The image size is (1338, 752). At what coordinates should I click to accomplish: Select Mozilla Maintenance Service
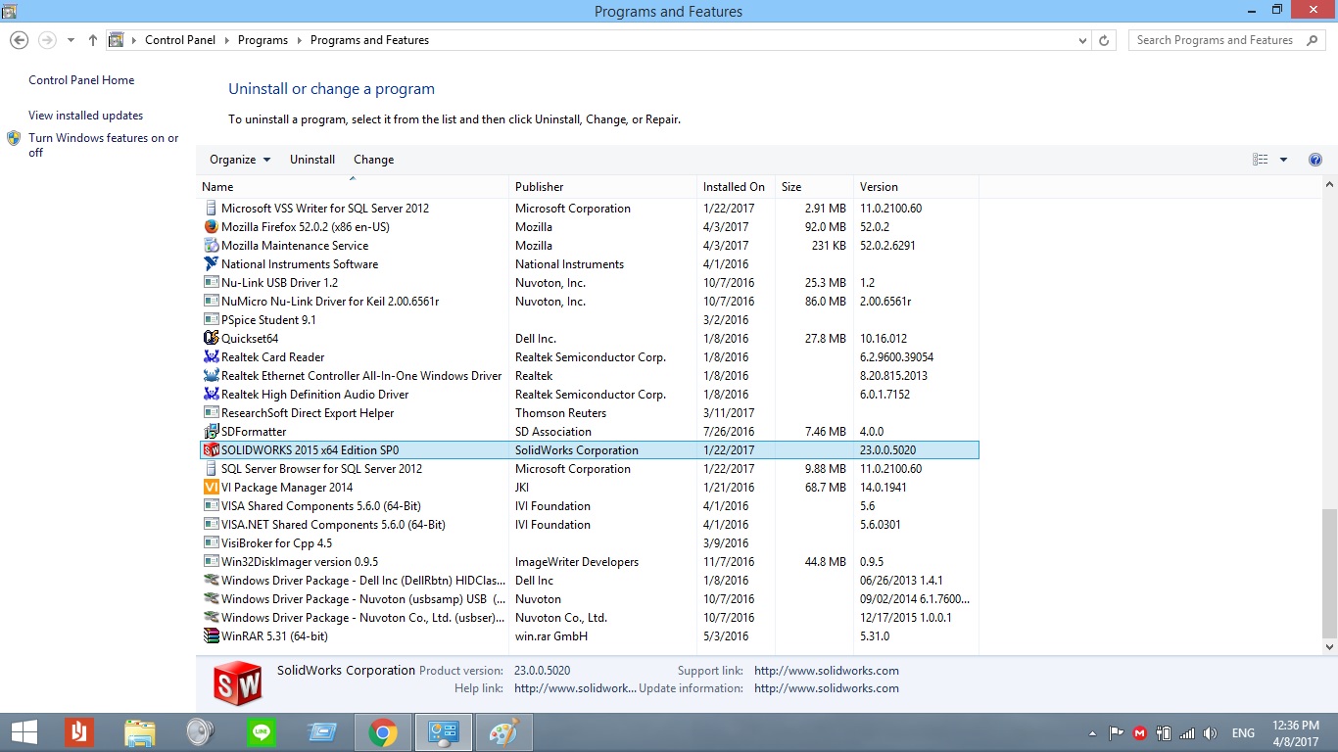click(x=588, y=246)
